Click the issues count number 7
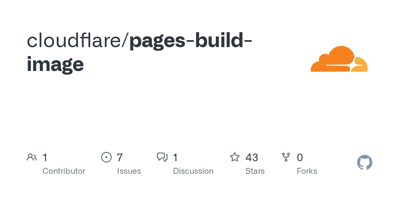The height and width of the screenshot is (199, 399). (x=120, y=158)
